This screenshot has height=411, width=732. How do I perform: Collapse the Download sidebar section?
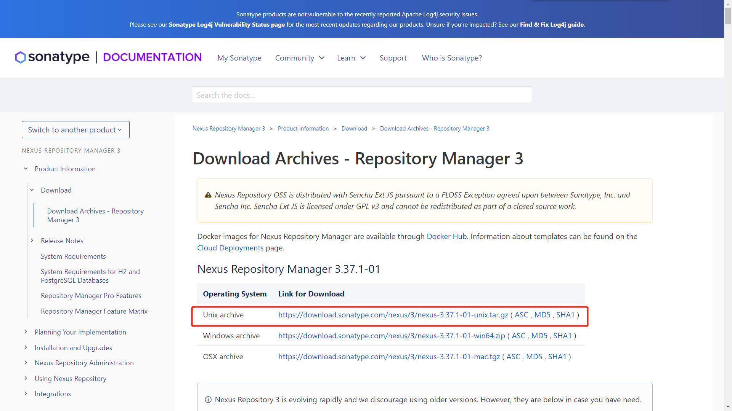32,190
